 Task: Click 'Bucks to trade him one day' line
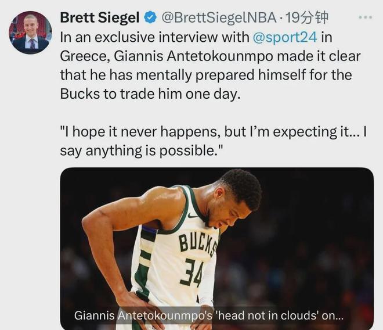click(150, 94)
